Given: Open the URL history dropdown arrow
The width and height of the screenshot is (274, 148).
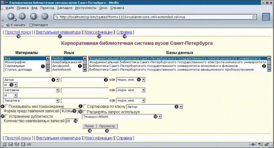Looking at the screenshot, I should tap(254, 17).
